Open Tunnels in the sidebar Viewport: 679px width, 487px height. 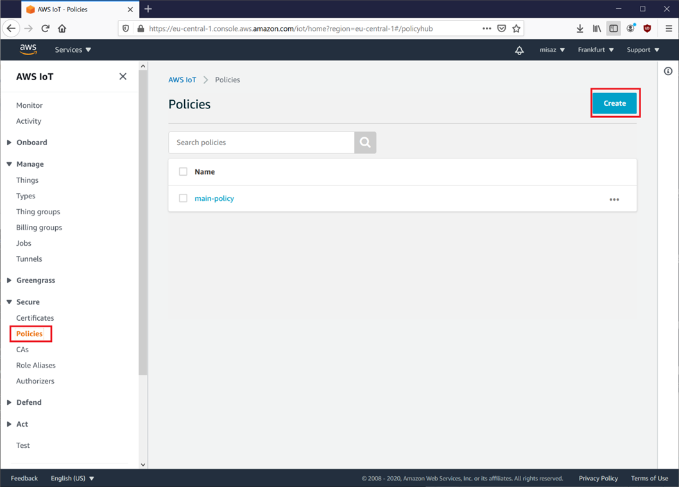[29, 259]
